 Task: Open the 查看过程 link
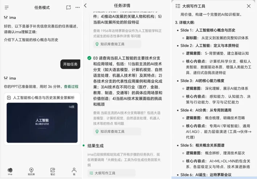tap(71, 86)
